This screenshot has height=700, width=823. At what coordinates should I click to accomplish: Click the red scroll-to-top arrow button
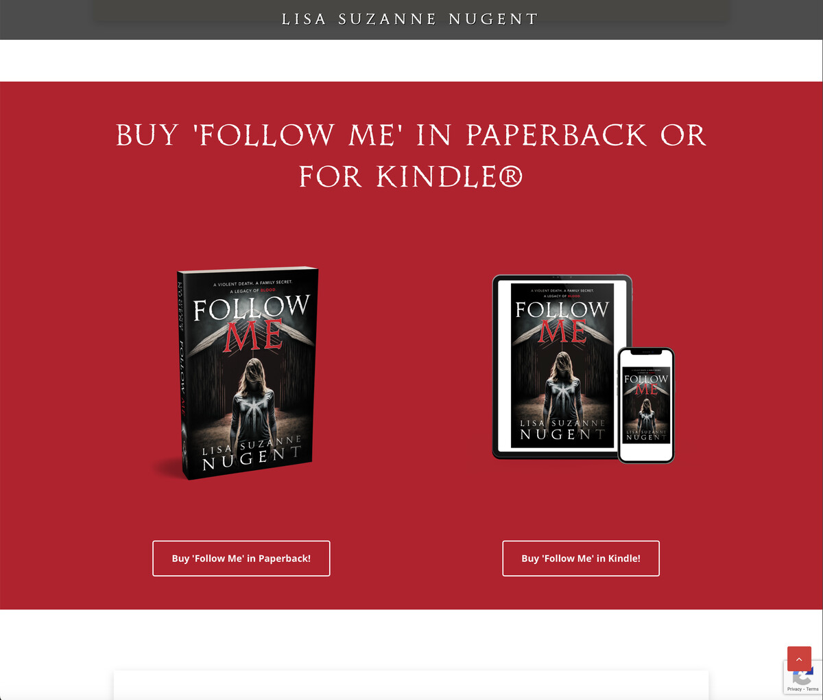click(799, 659)
